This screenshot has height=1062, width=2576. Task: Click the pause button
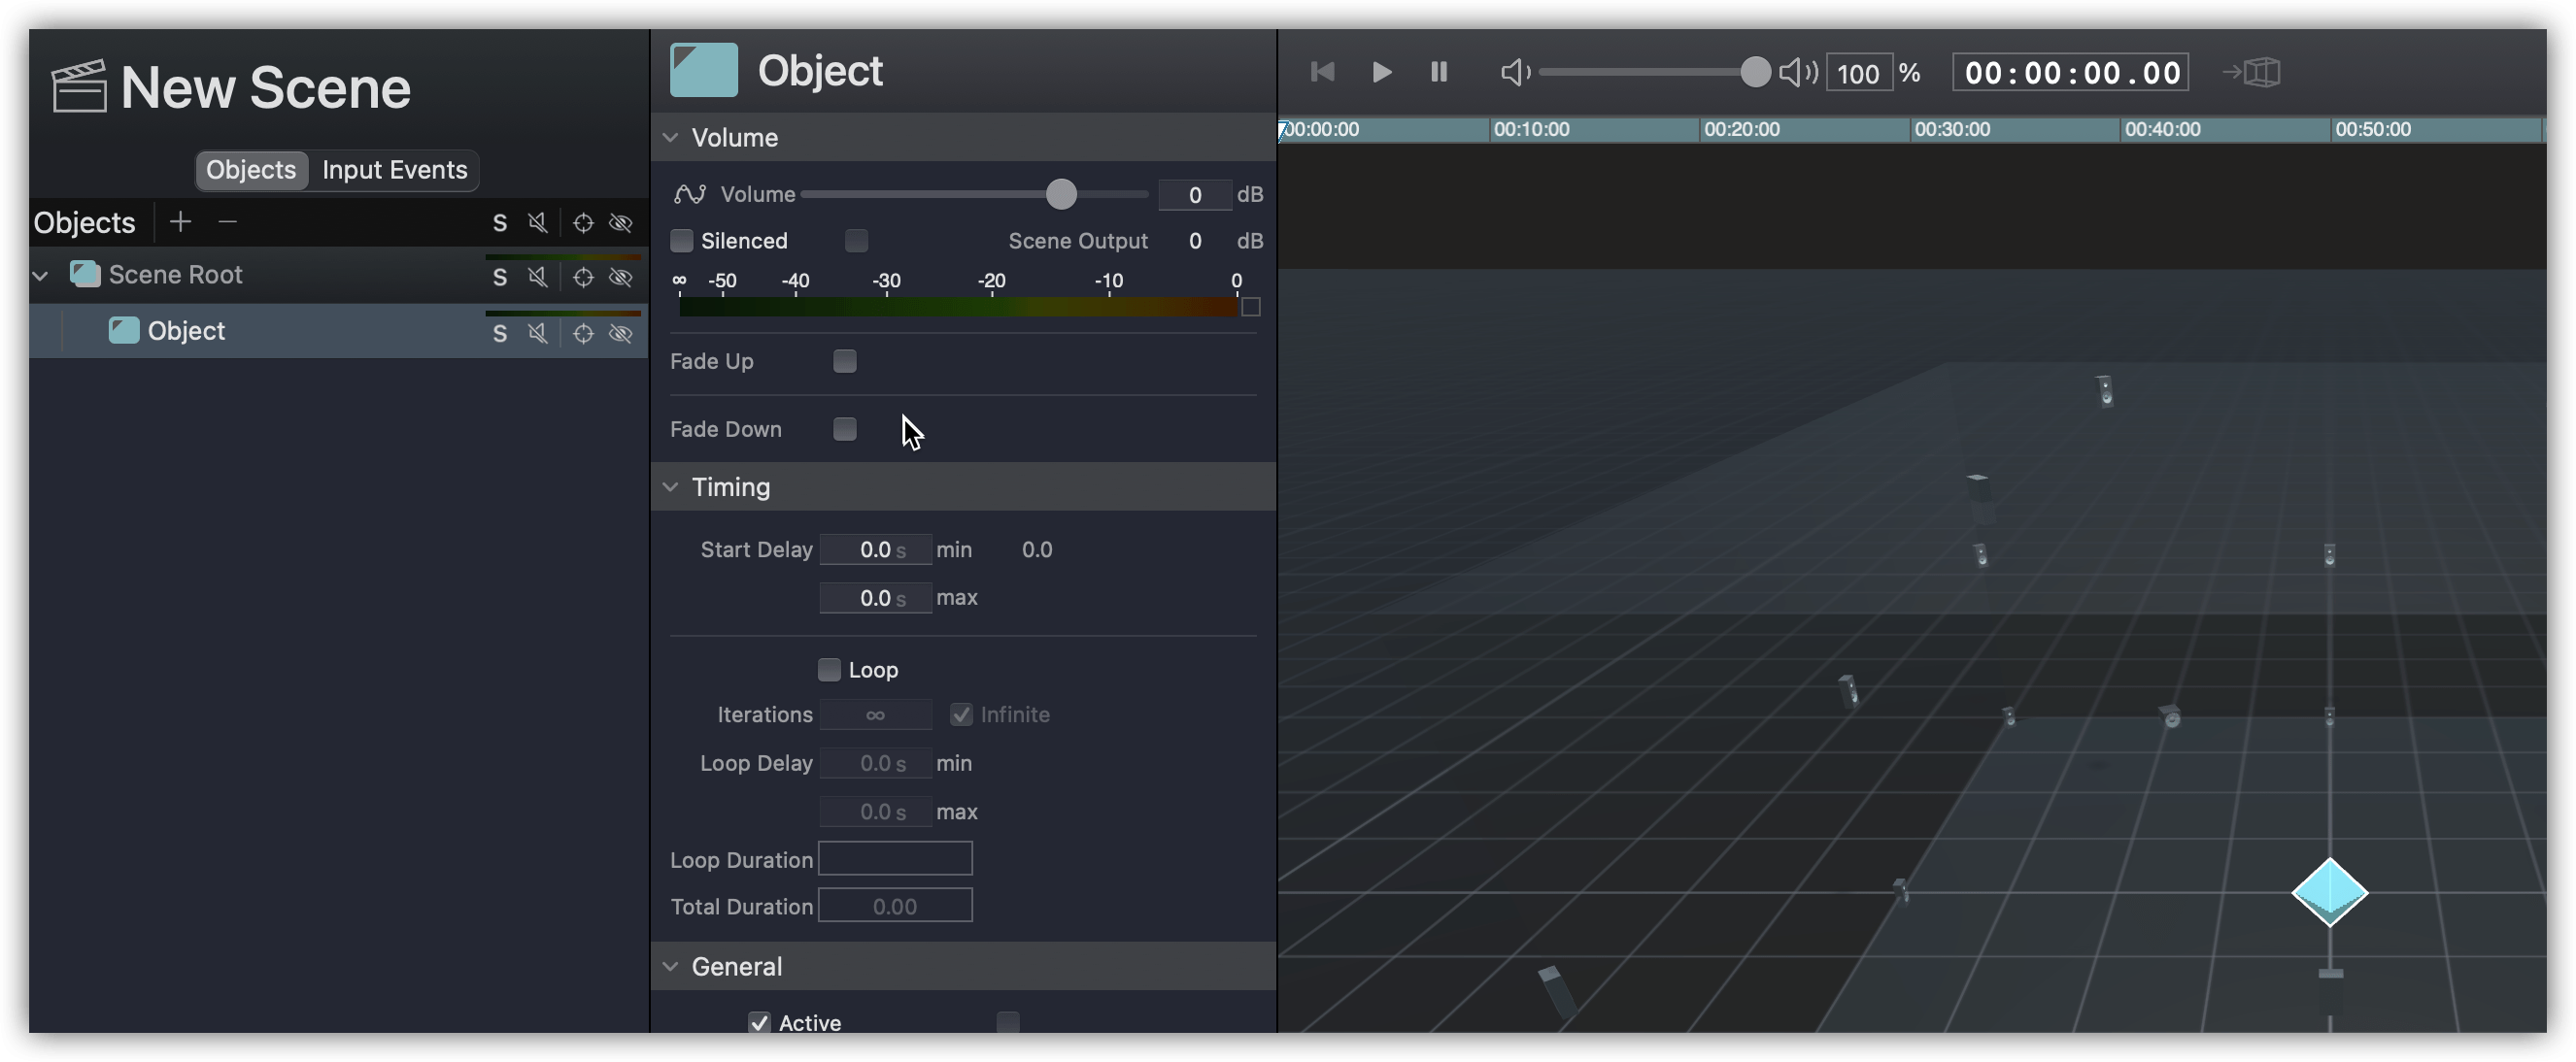(1439, 72)
